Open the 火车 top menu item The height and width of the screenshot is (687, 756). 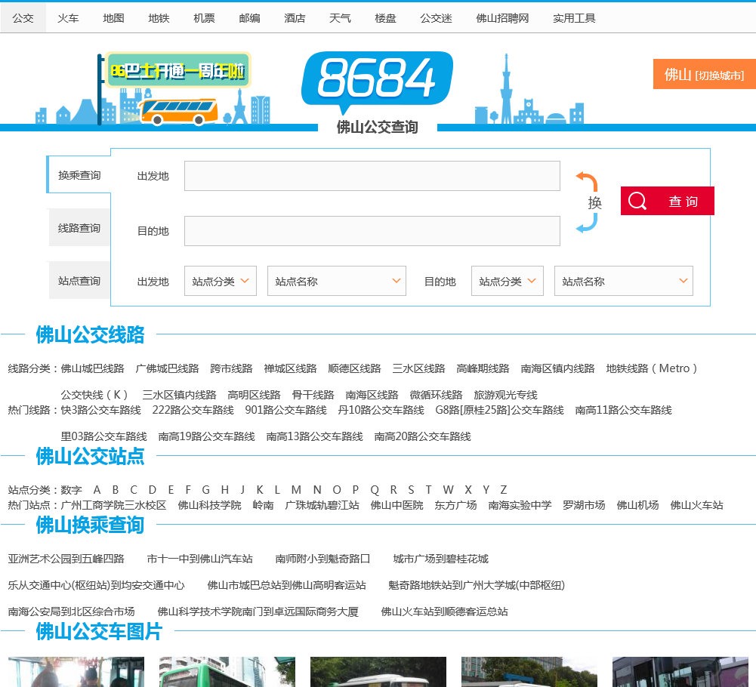(x=68, y=18)
